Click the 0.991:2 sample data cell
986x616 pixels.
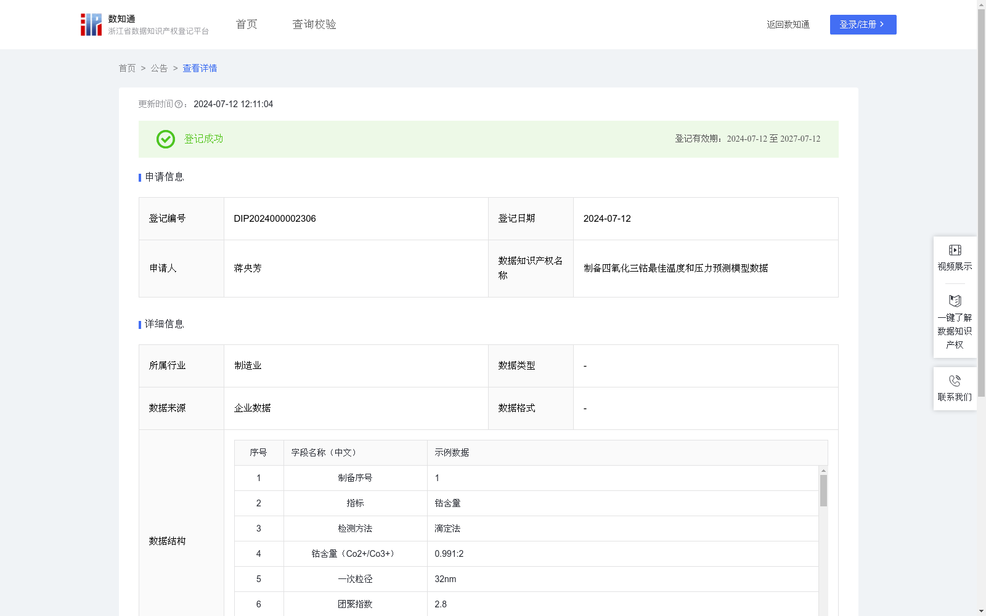click(623, 554)
